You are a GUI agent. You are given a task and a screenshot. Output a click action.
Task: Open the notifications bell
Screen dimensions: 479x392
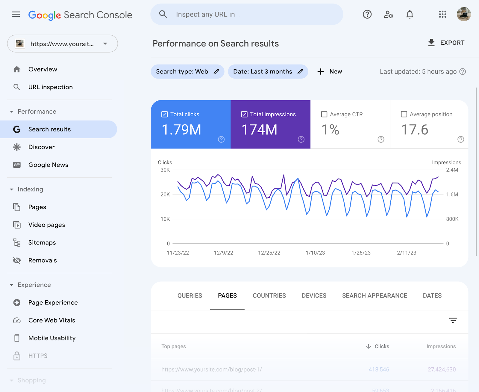(410, 14)
